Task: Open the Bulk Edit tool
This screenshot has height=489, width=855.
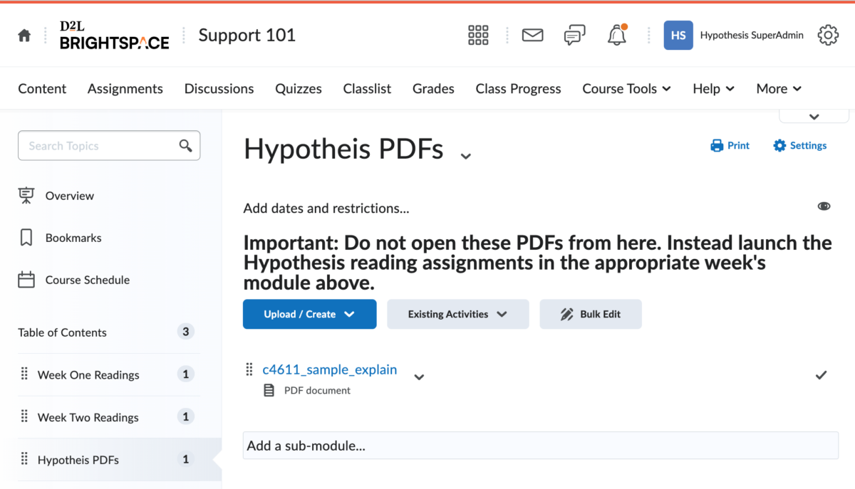Action: [591, 314]
